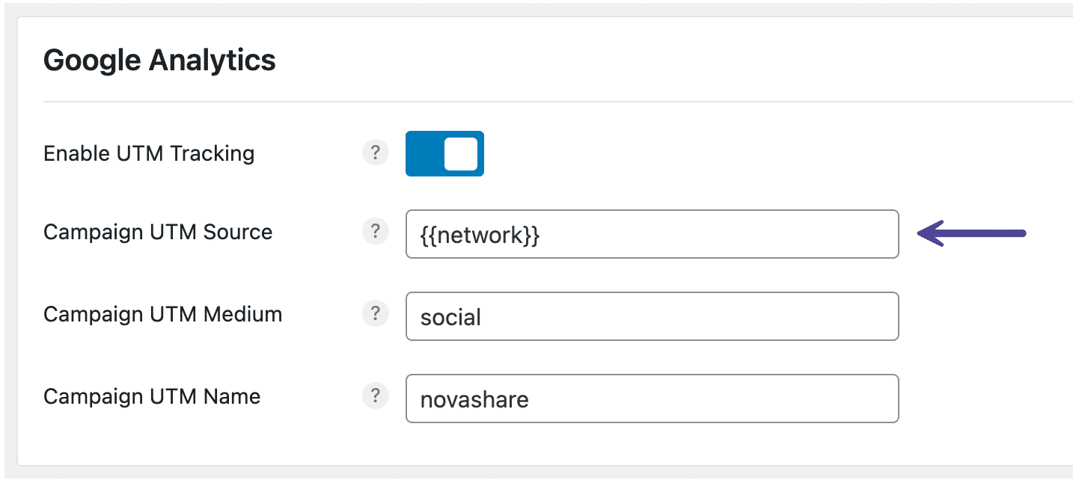Click the question mark beside Campaign UTM Source

(376, 232)
